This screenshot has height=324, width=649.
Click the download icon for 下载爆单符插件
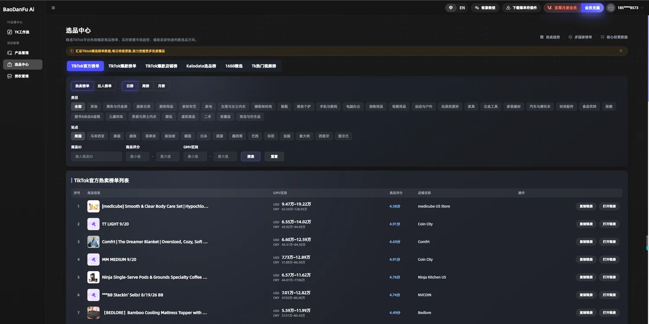point(508,8)
